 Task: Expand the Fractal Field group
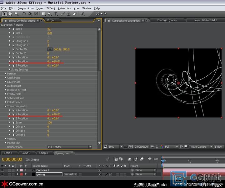coord(5,94)
